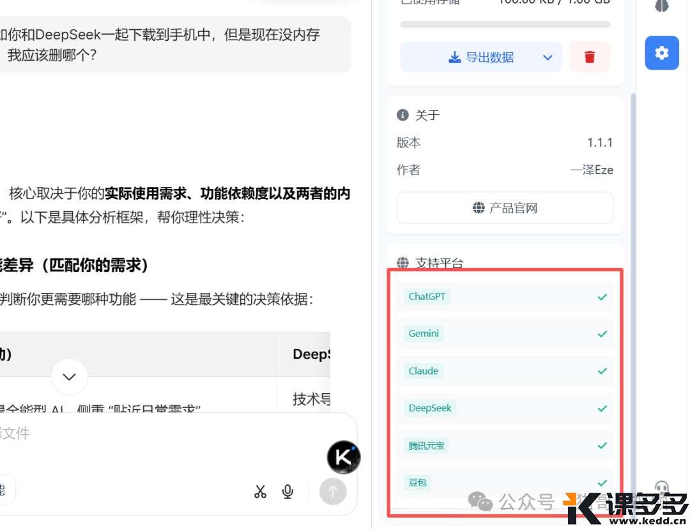Toggle the Gemini platform checkmark
Viewport: 690px width, 529px height.
[602, 334]
